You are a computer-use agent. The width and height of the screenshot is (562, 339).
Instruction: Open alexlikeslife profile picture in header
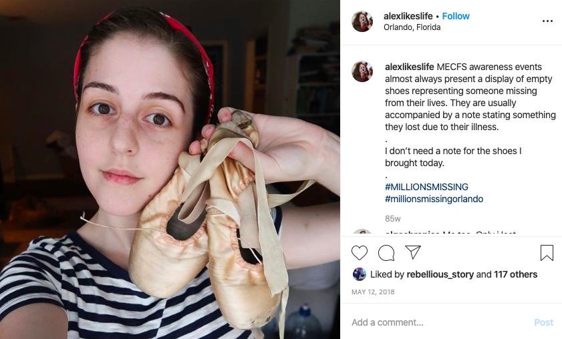(362, 21)
